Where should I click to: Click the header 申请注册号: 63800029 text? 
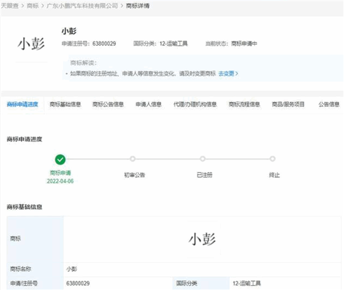pos(89,44)
